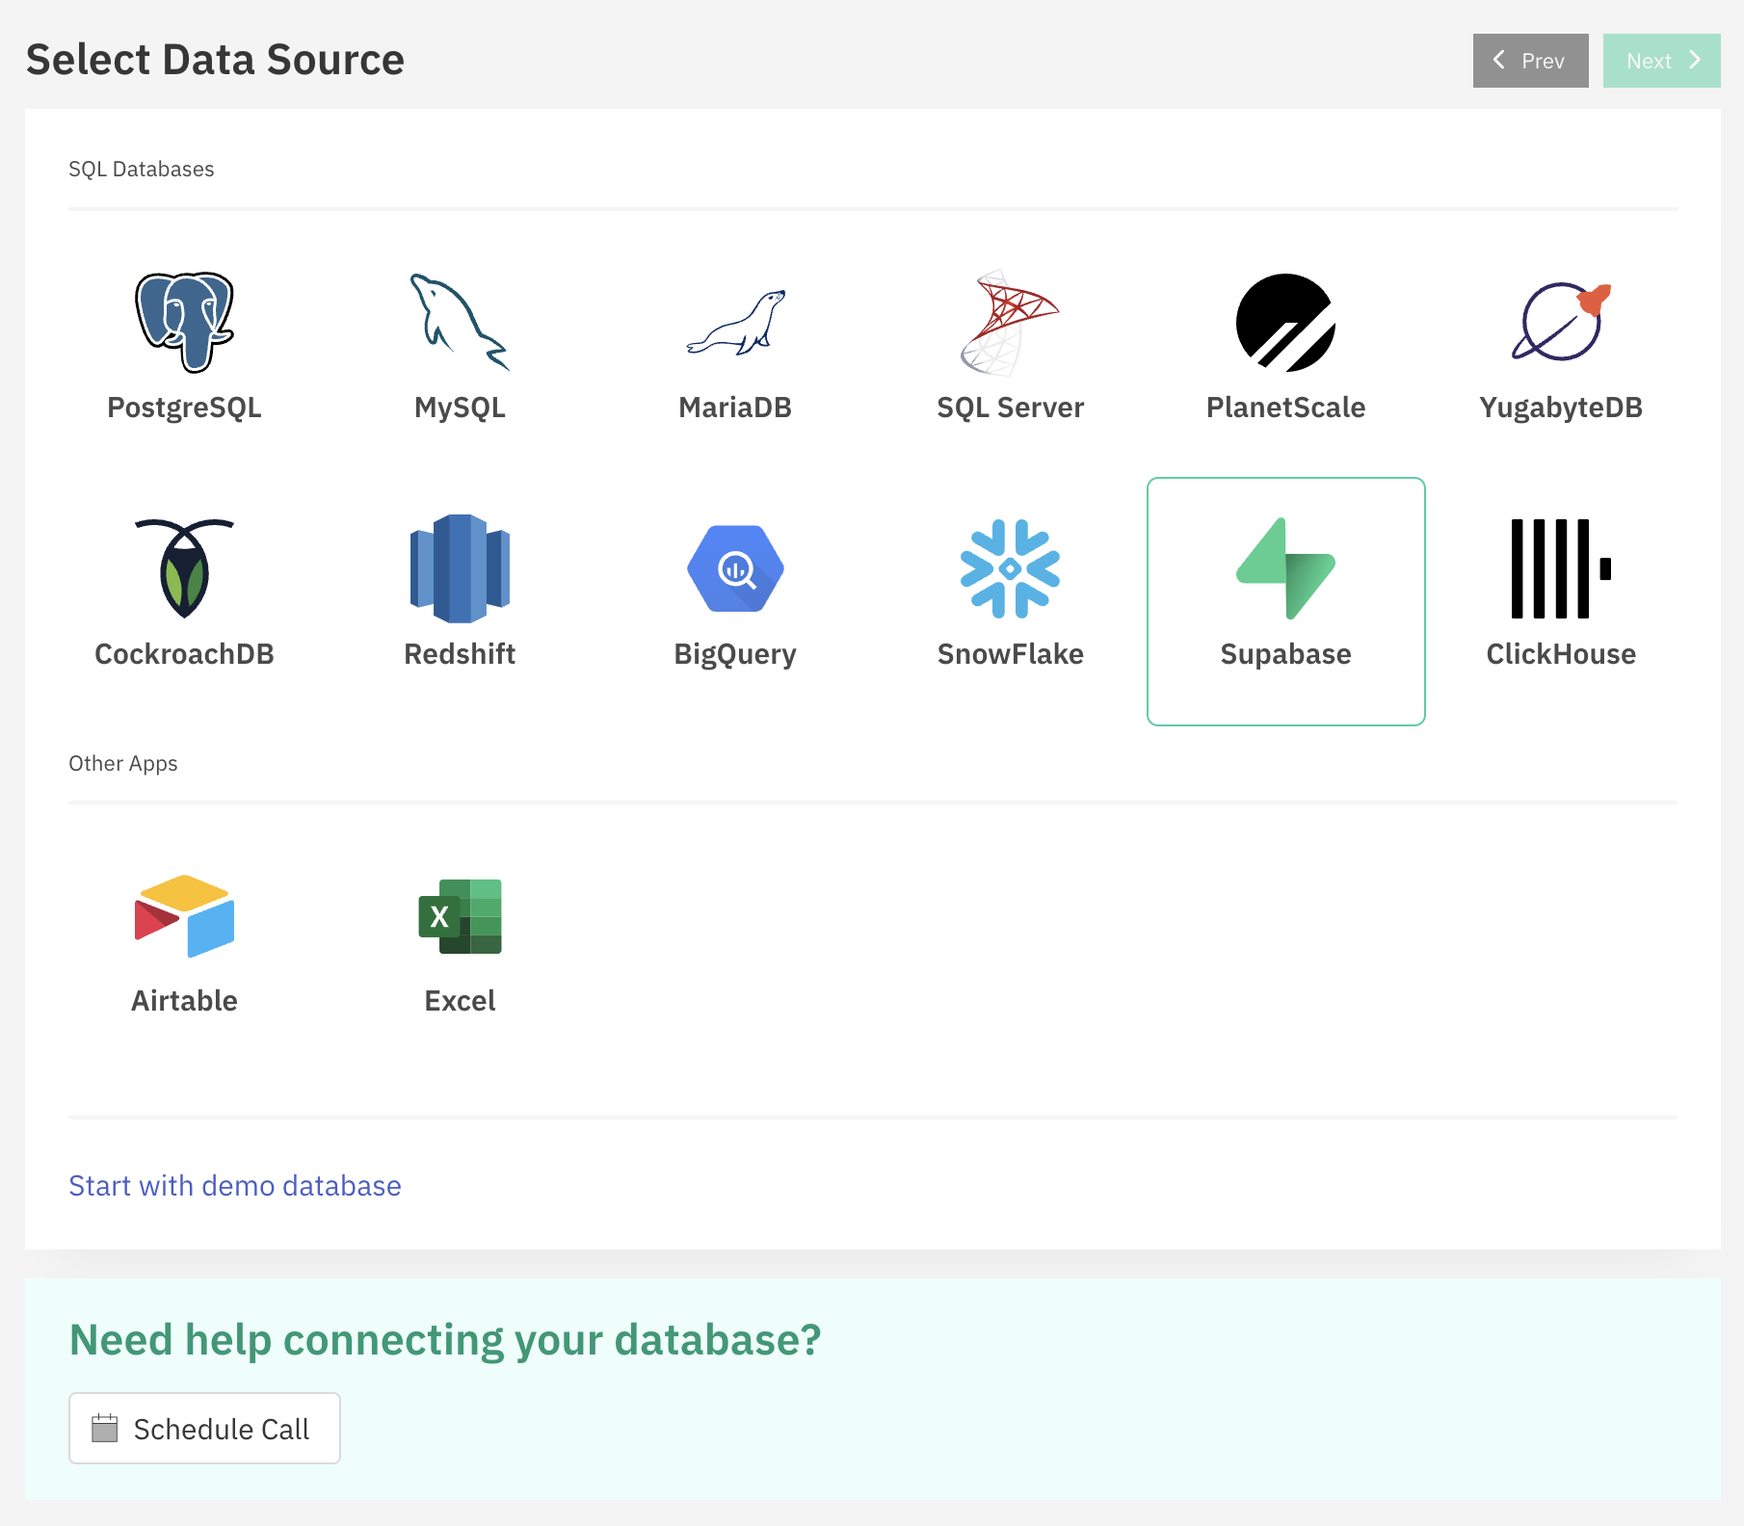Click the Supabase green bolt icon
The width and height of the screenshot is (1744, 1526).
point(1285,568)
